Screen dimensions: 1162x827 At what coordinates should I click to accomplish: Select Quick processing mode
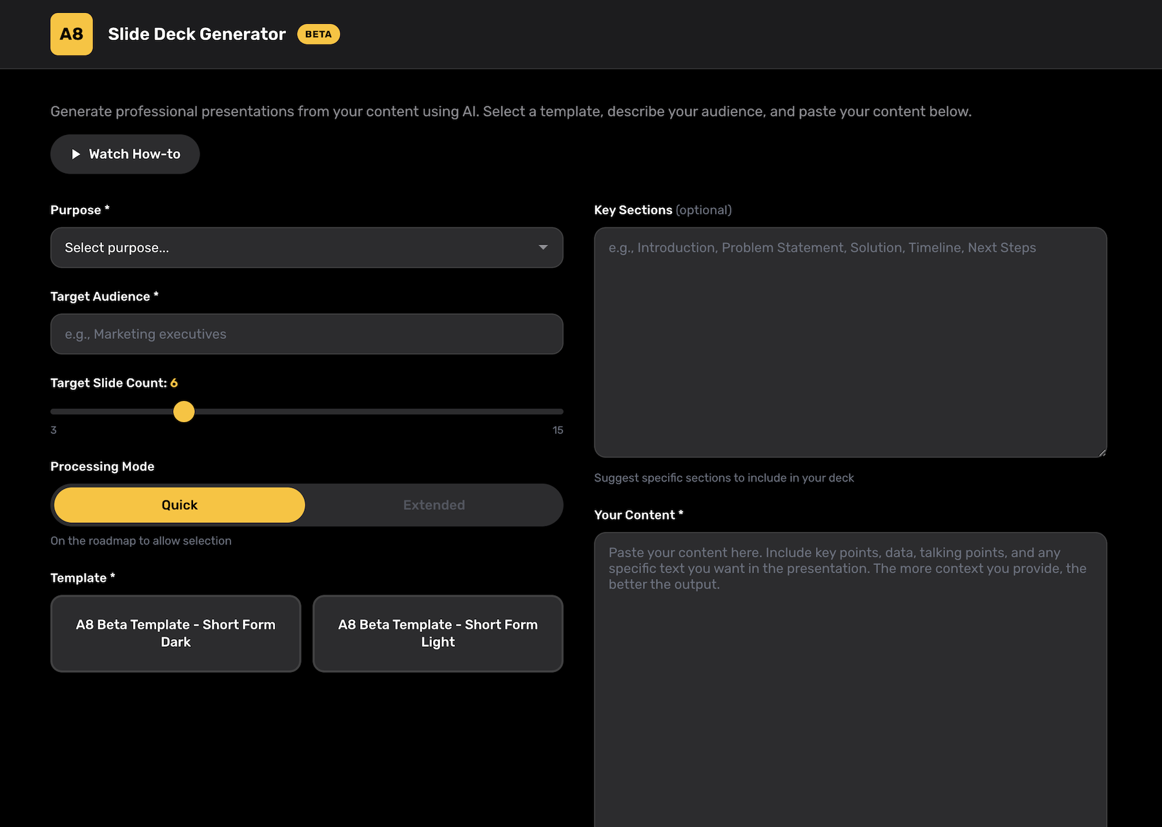(179, 505)
